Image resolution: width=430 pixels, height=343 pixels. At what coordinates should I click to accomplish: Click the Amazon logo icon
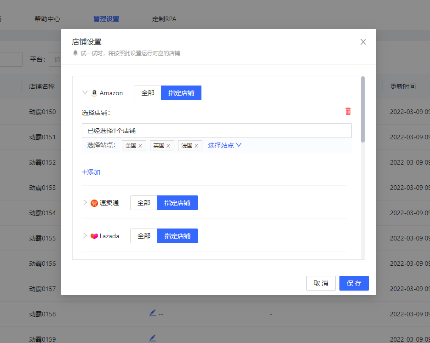94,93
